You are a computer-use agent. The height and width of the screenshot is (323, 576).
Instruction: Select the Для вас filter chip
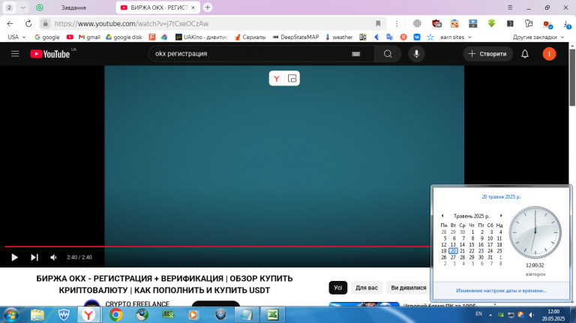pos(366,288)
